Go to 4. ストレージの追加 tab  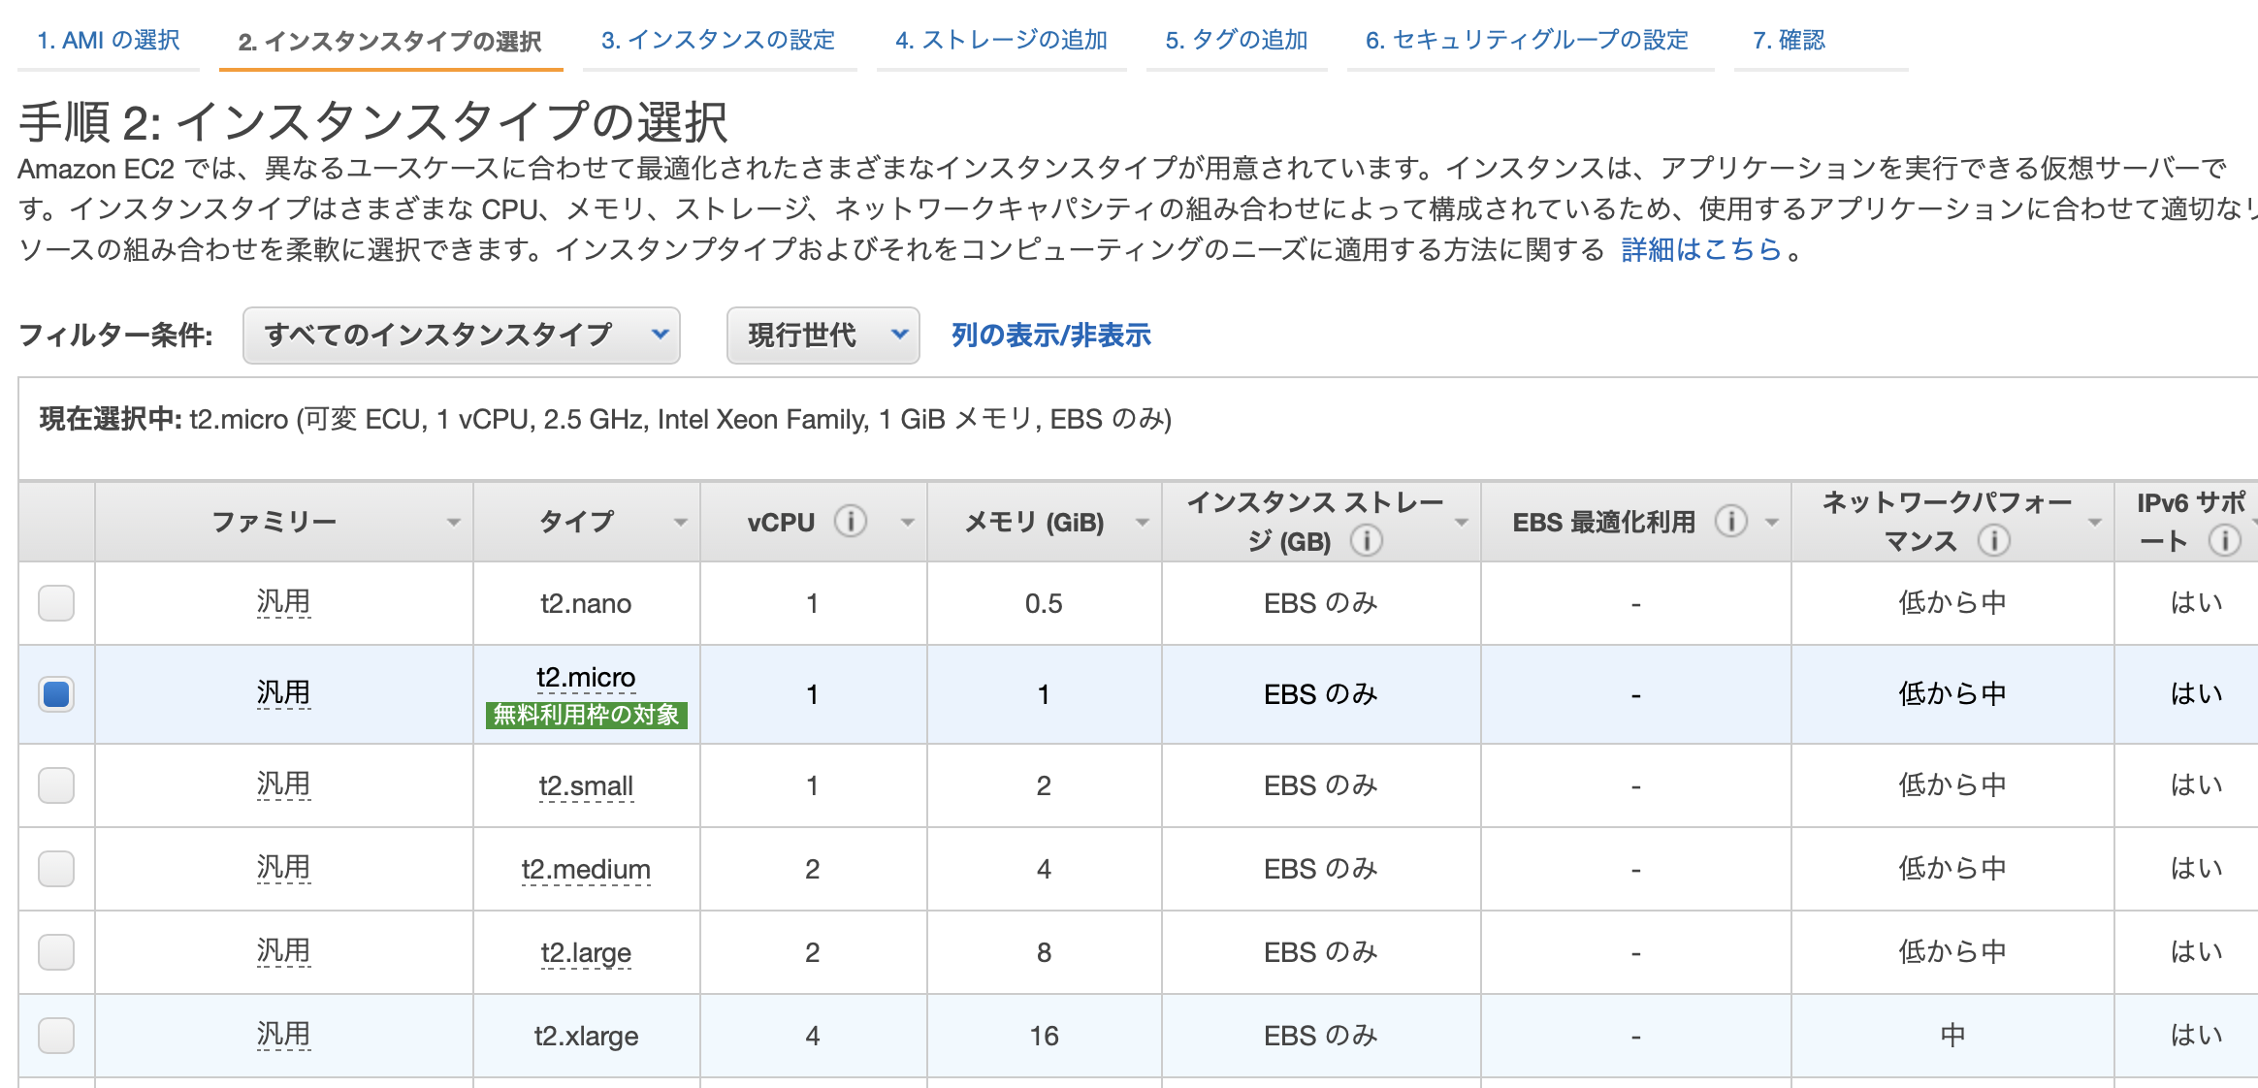click(1001, 41)
